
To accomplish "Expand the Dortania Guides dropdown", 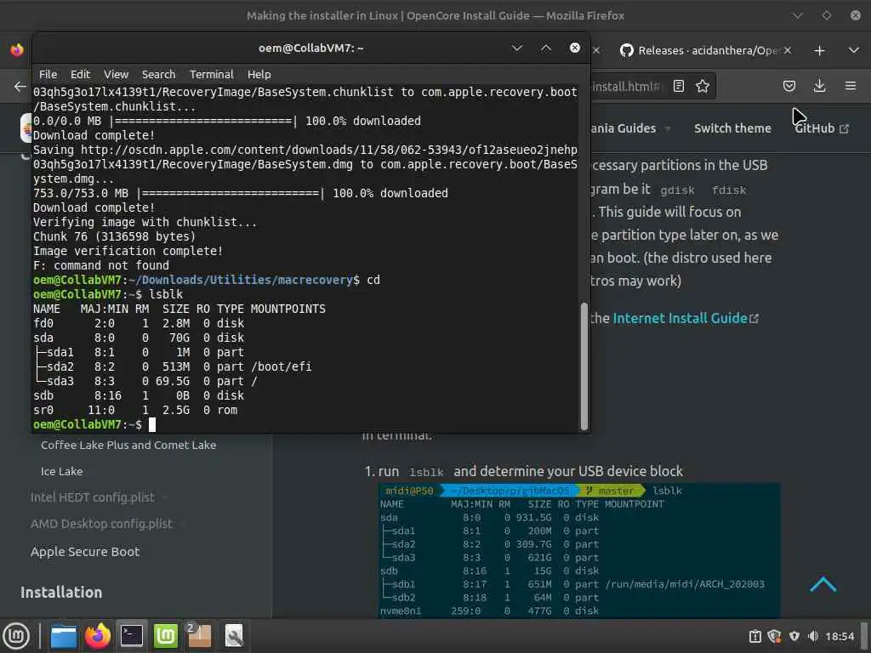I will coord(629,128).
